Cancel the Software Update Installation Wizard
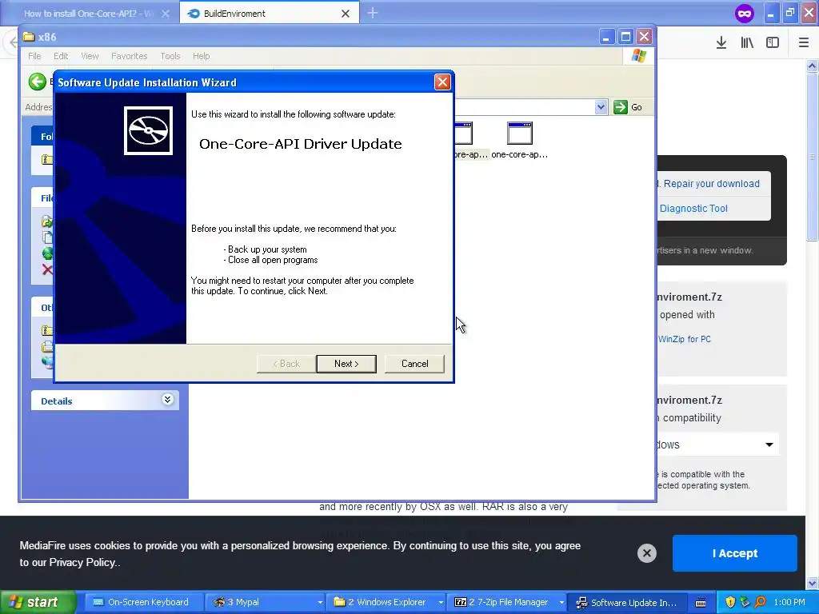Viewport: 819px width, 614px height. (x=414, y=364)
